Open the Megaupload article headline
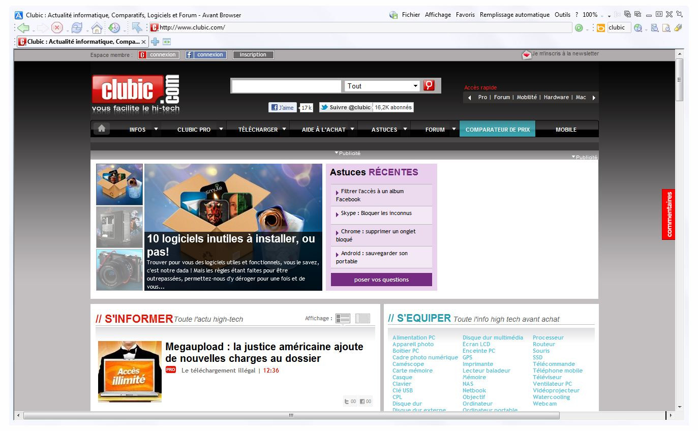Screen dimensions: 698x431 click(264, 352)
